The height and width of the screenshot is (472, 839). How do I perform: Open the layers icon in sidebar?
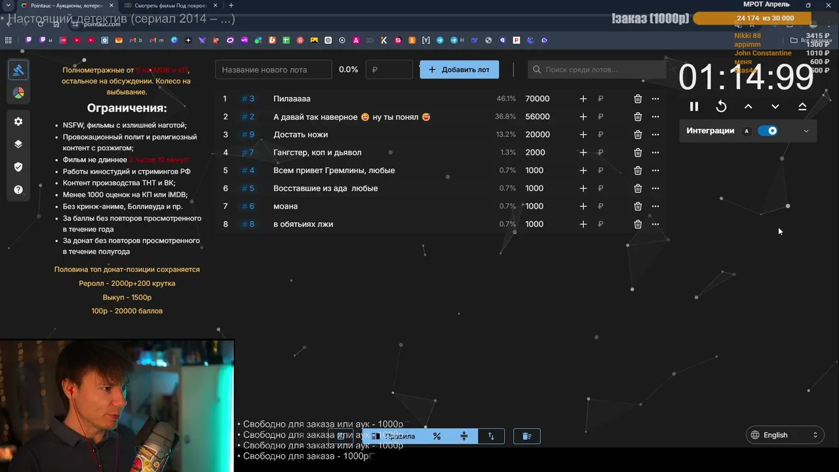tap(18, 144)
